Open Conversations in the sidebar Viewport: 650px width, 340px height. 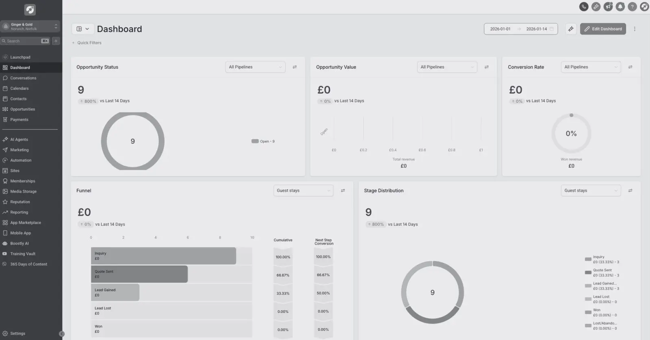point(23,78)
